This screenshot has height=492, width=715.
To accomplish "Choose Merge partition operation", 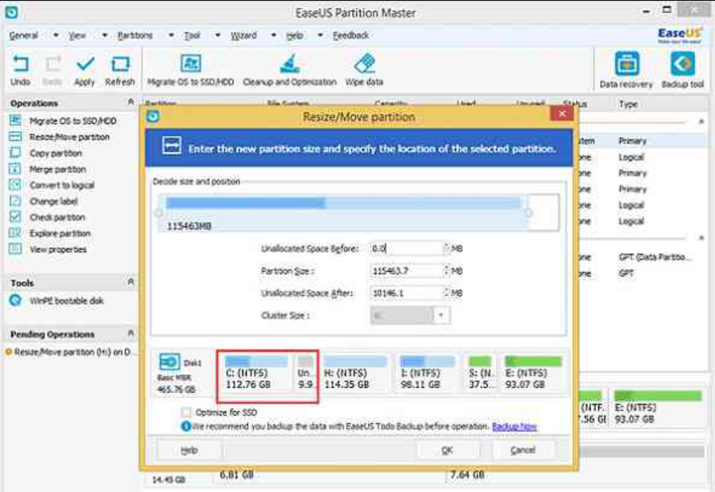I will [x=57, y=169].
